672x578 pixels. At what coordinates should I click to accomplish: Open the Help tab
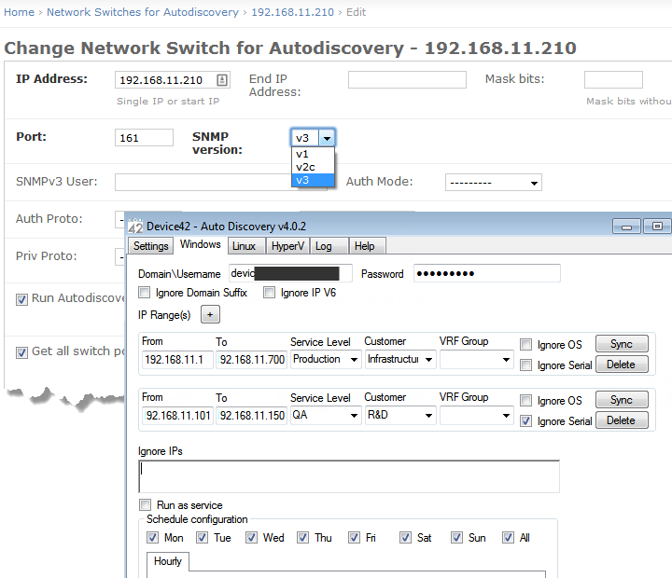[368, 246]
